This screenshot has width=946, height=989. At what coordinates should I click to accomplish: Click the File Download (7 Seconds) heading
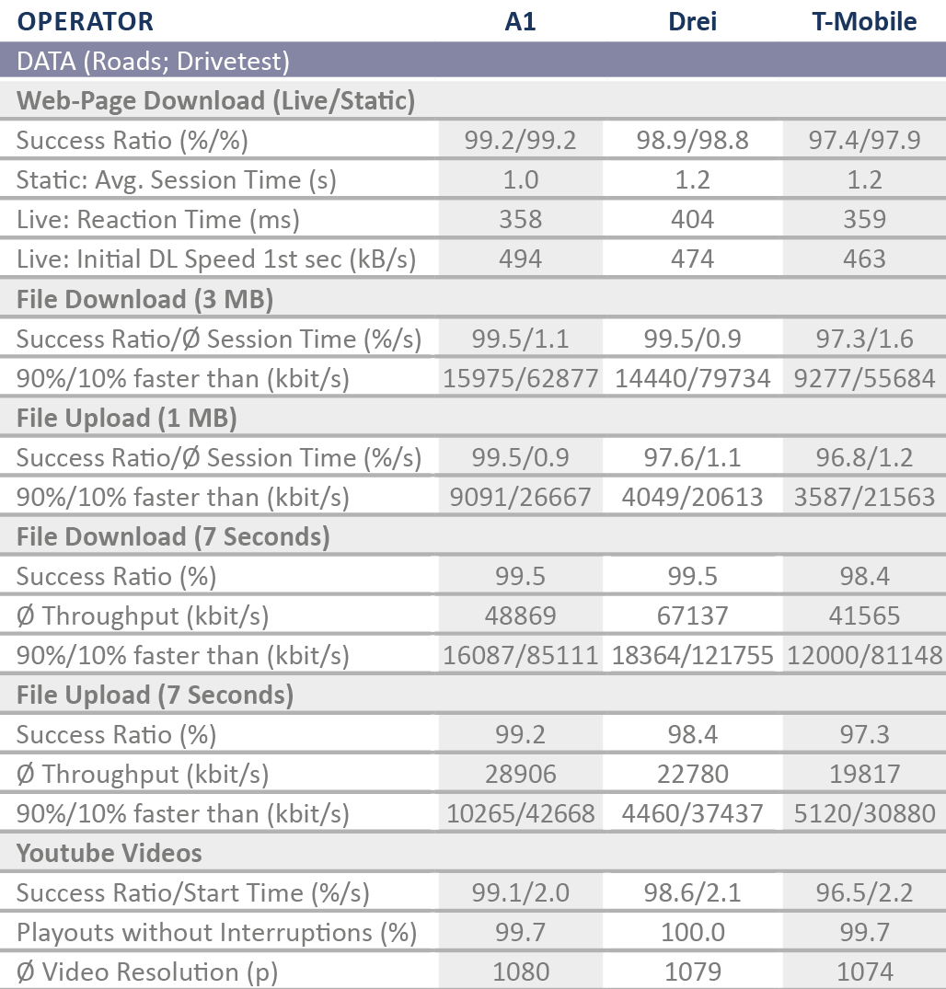173,536
